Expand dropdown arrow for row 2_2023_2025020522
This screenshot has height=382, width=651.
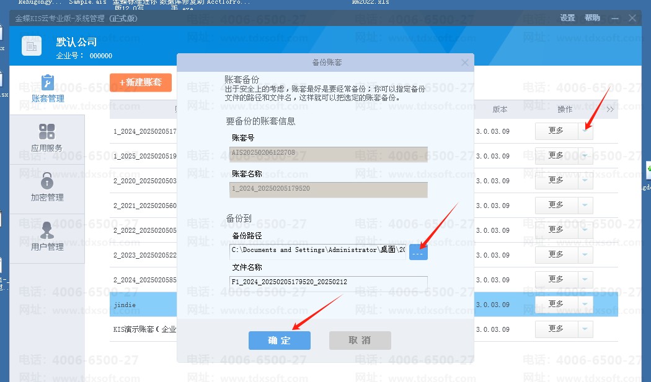click(x=585, y=255)
